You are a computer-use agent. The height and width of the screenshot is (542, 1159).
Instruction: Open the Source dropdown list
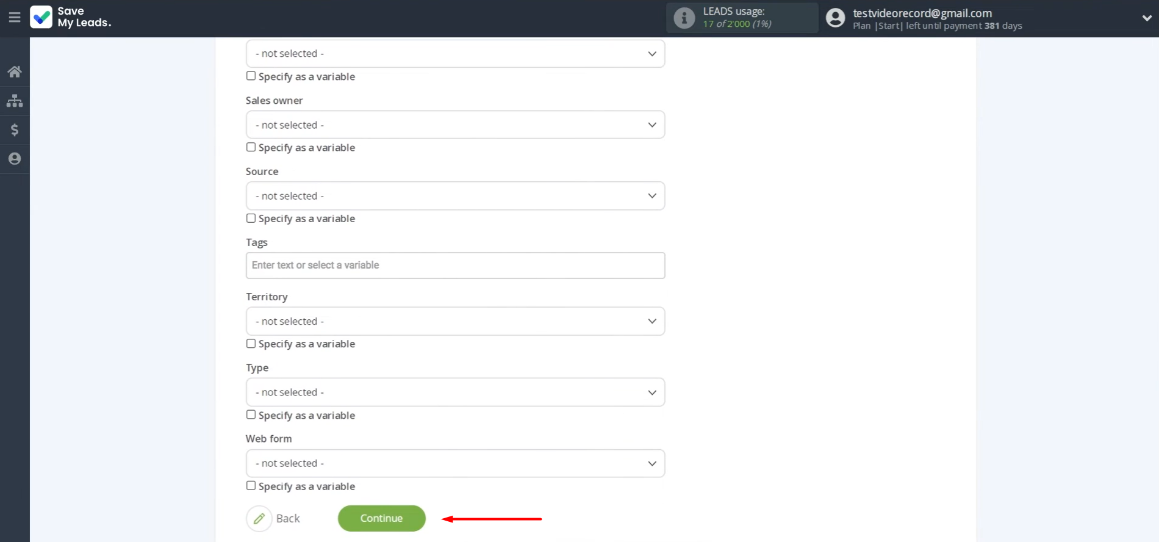pyautogui.click(x=455, y=196)
